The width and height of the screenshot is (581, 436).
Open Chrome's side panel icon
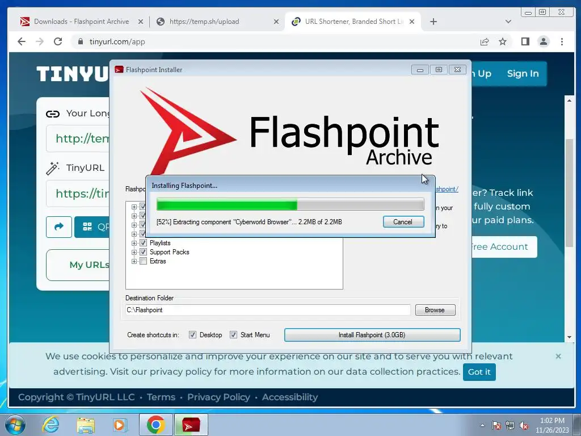point(525,41)
